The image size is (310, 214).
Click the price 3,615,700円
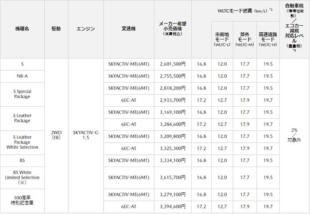173,178
